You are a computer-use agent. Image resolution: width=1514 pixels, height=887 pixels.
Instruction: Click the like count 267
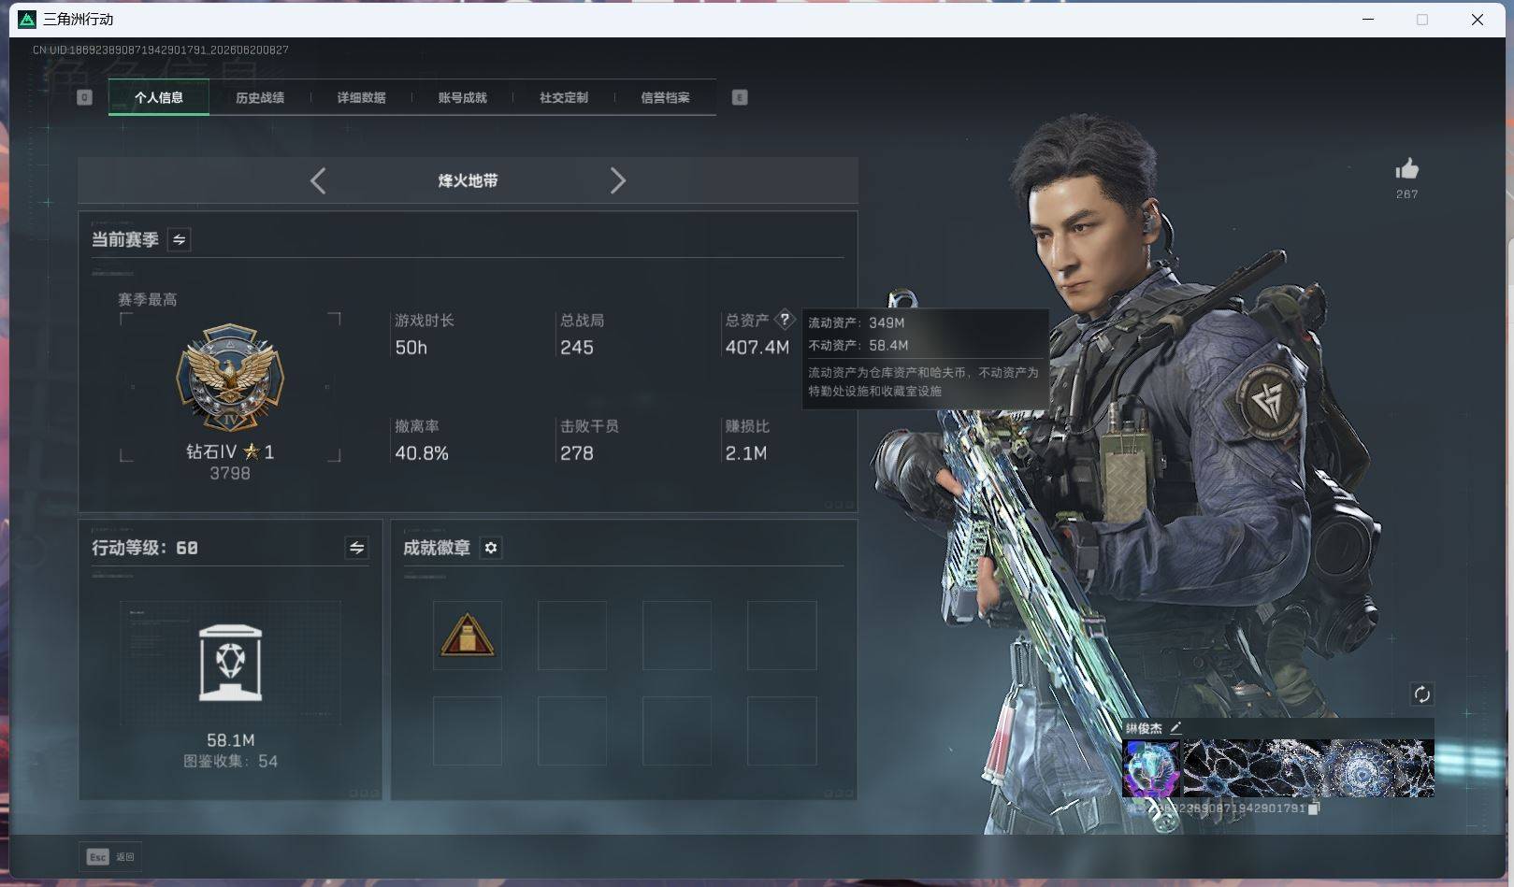coord(1406,194)
